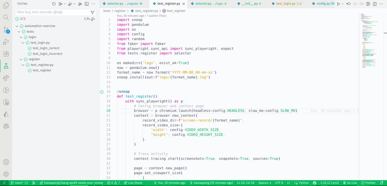Open the Explorer view in activity bar

pyautogui.click(x=5, y=5)
